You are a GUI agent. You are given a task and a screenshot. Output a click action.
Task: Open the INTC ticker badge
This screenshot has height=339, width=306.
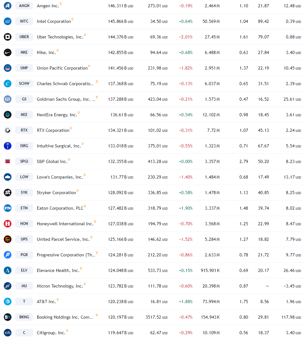pos(24,21)
